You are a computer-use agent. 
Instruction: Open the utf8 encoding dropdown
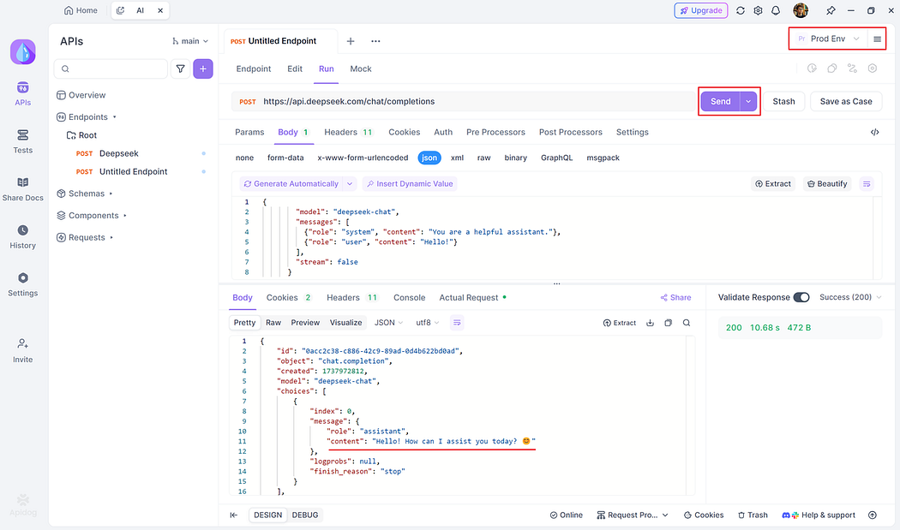tap(428, 323)
